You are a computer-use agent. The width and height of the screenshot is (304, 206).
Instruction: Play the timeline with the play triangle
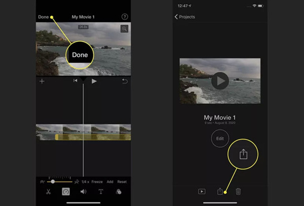point(94,81)
